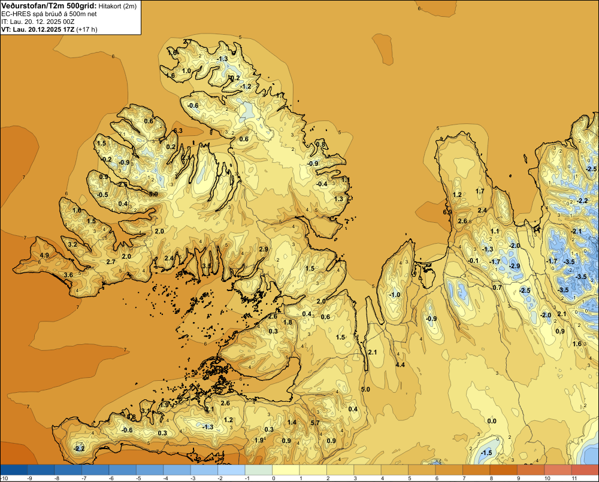The width and height of the screenshot is (599, 482).
Task: Pick legend swatch between -2 and -1
Action: coord(231,470)
